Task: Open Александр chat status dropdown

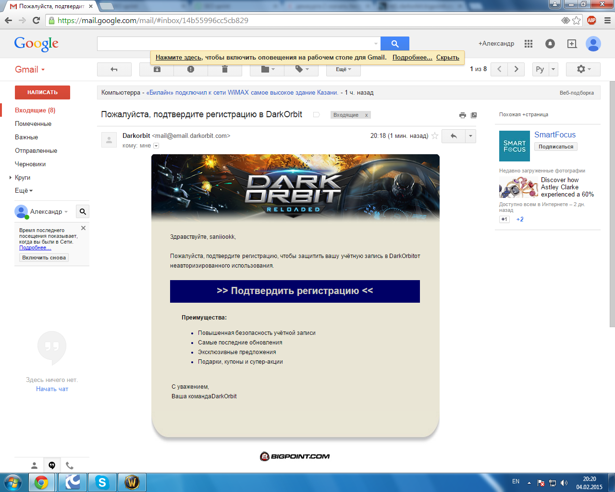Action: click(x=49, y=211)
